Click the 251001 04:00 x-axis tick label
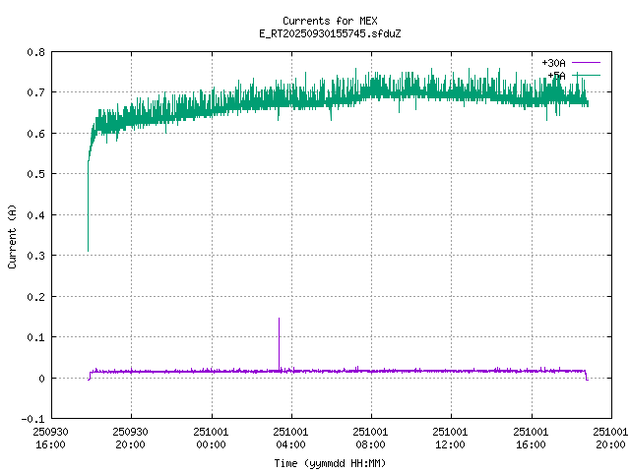Viewport: 630px width, 472px height. click(x=290, y=437)
